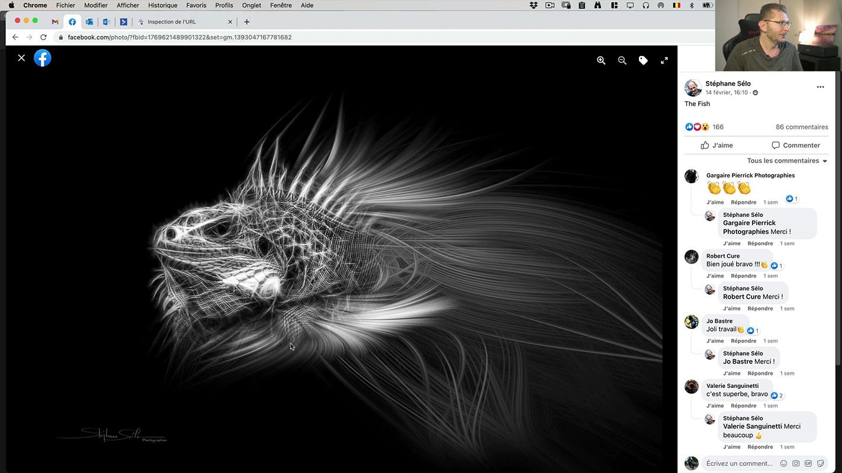Open Stéphane Sélo's profile from the post header
The image size is (842, 473).
(728, 83)
